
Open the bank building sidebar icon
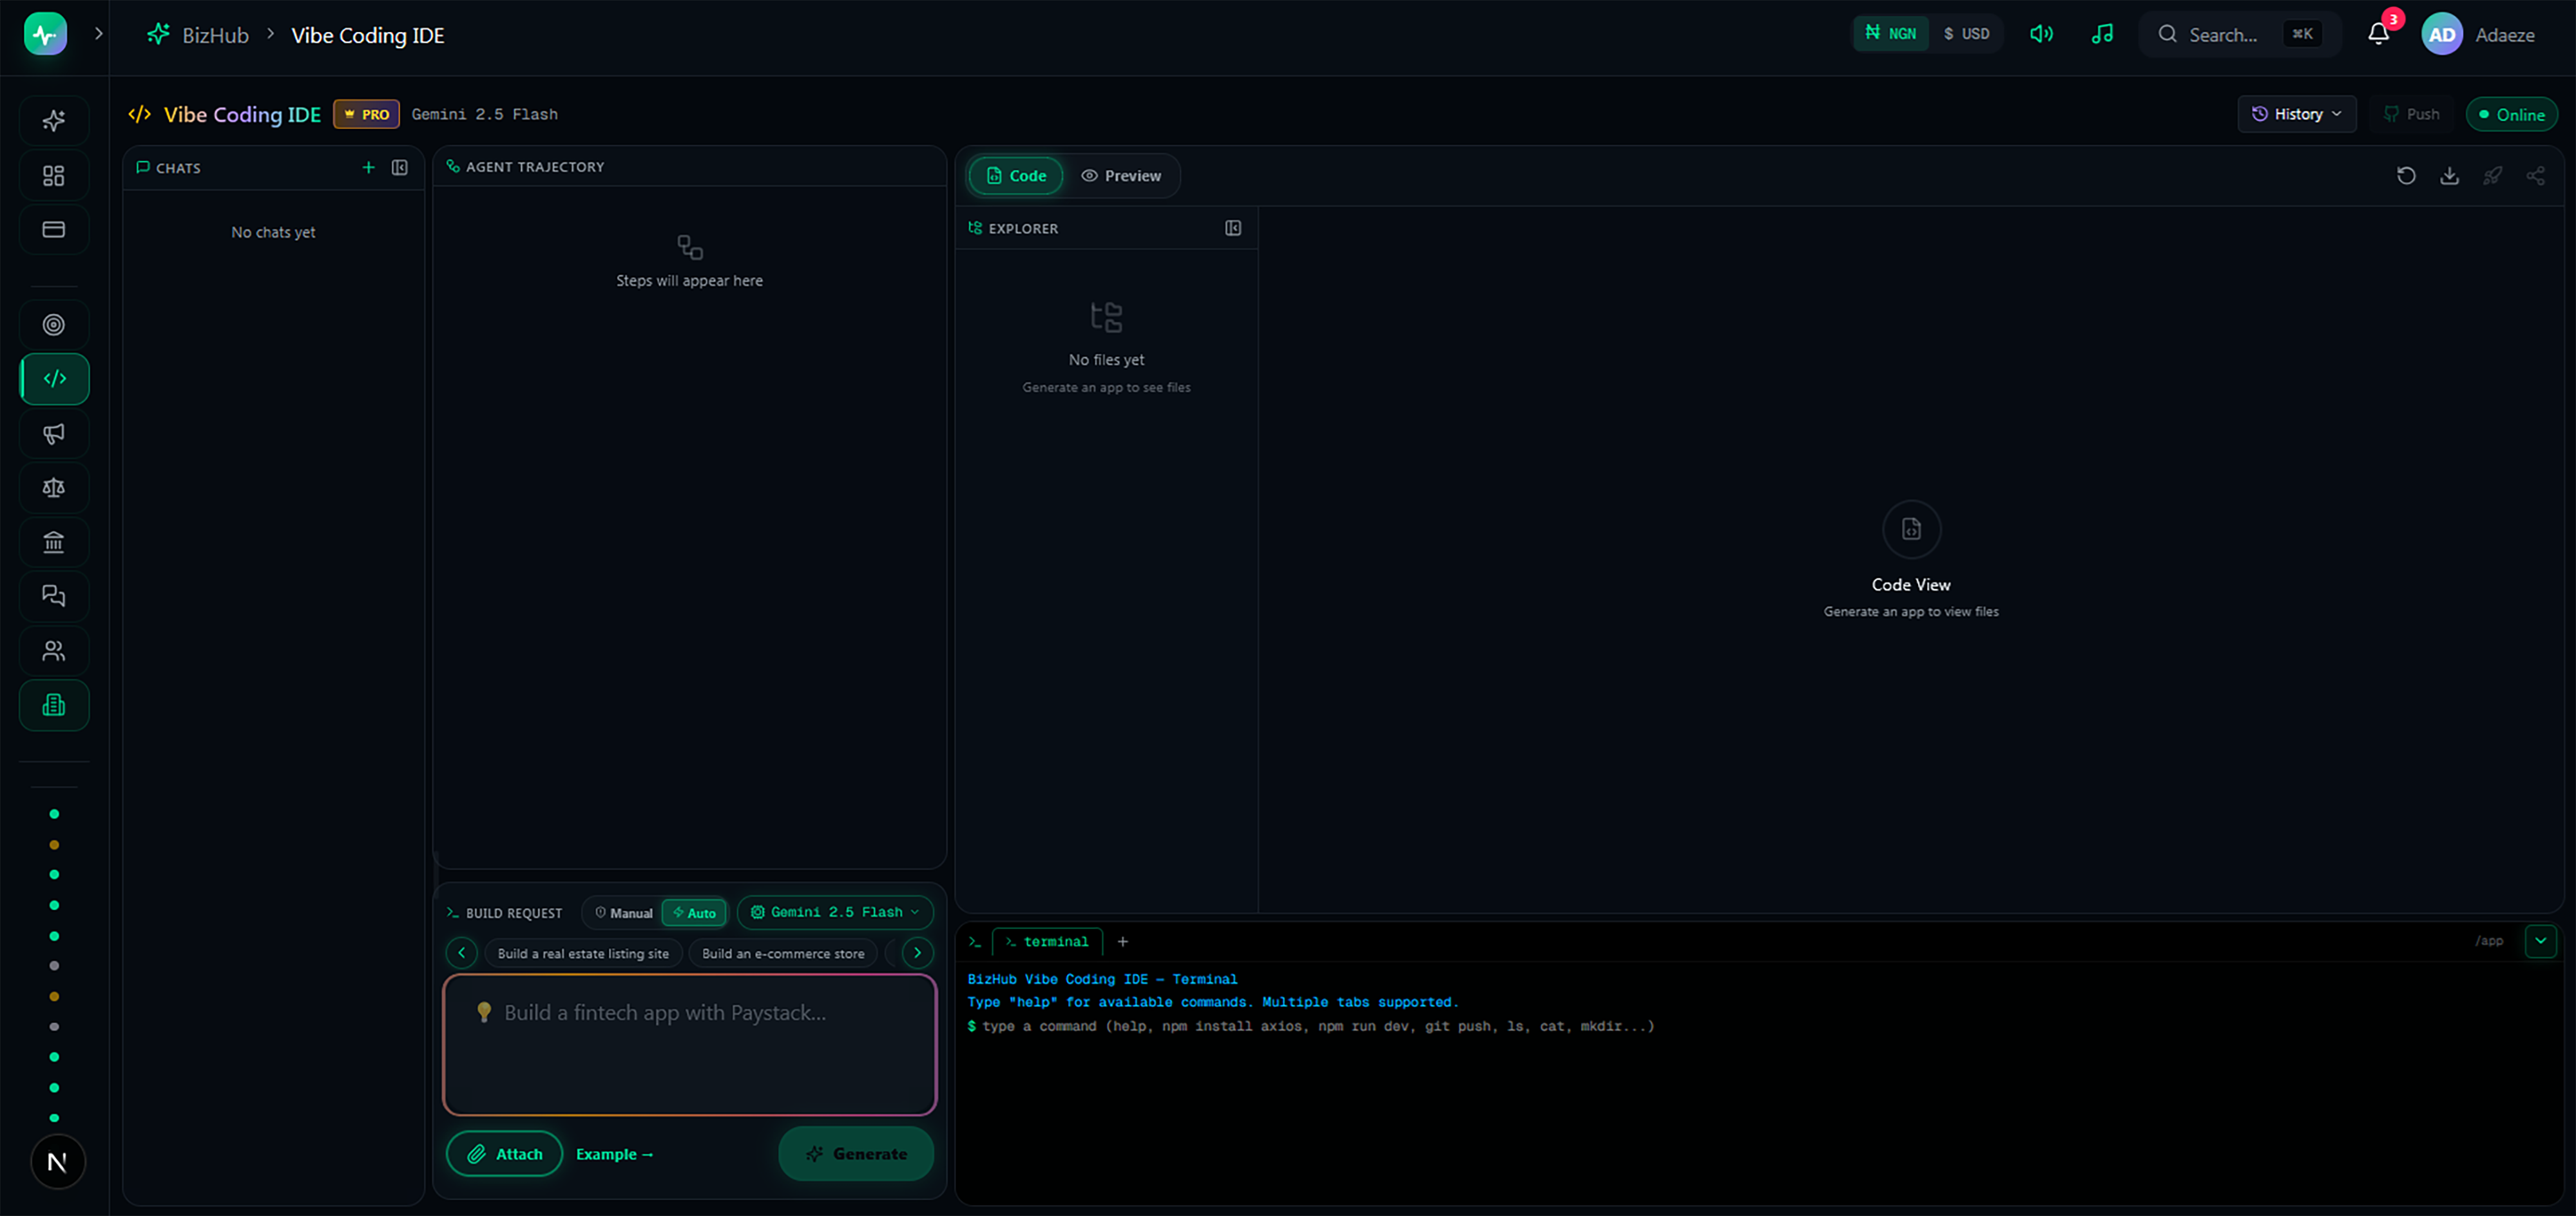[x=54, y=542]
